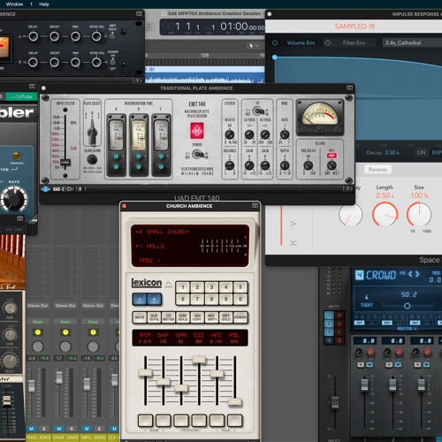
Task: Click the Reverse button in Space Designer
Action: [377, 170]
